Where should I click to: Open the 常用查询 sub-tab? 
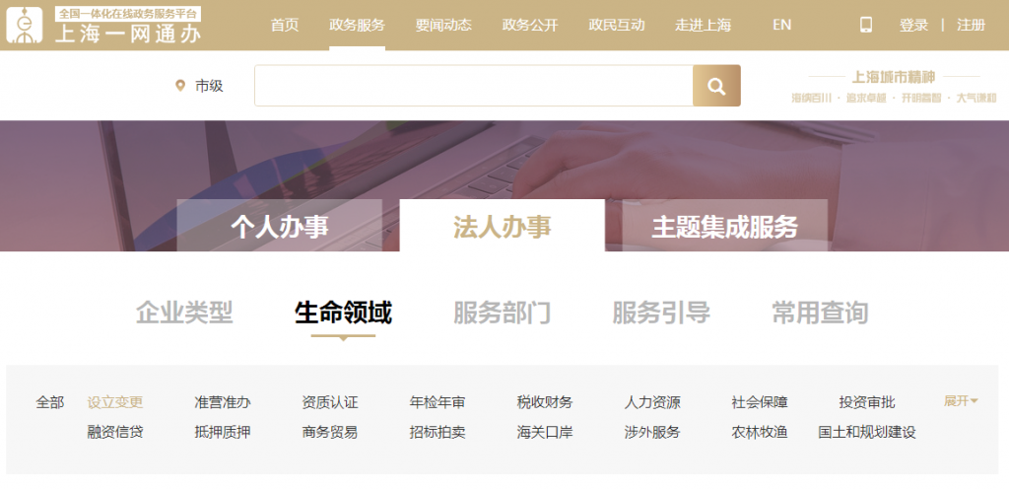coord(820,314)
